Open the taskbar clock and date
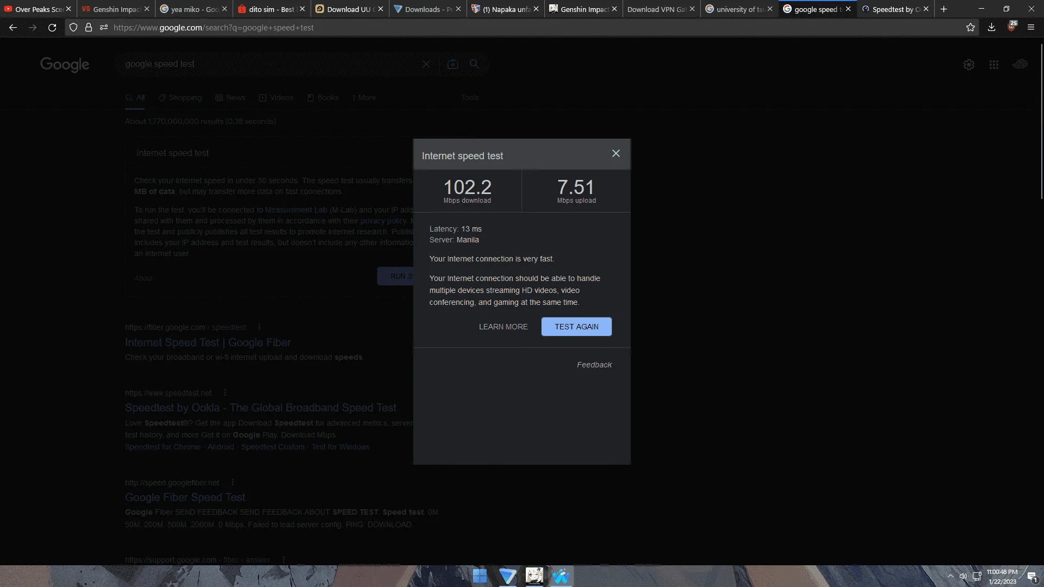Viewport: 1044px width, 587px height. click(1002, 577)
